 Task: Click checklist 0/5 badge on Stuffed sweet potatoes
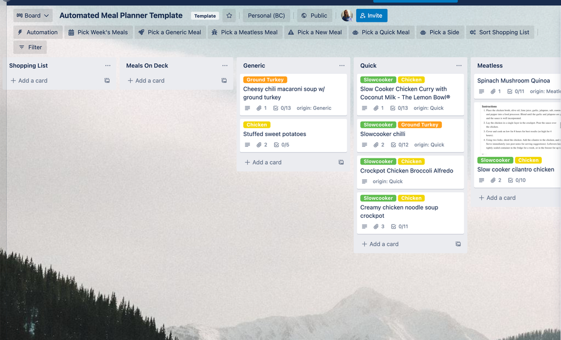(x=281, y=145)
